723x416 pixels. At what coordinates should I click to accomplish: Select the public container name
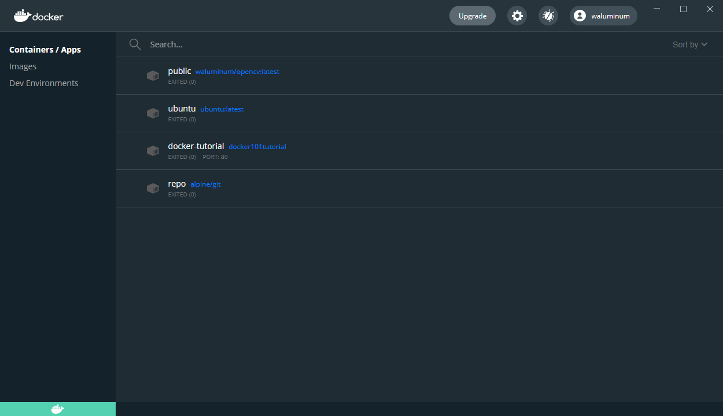(179, 71)
